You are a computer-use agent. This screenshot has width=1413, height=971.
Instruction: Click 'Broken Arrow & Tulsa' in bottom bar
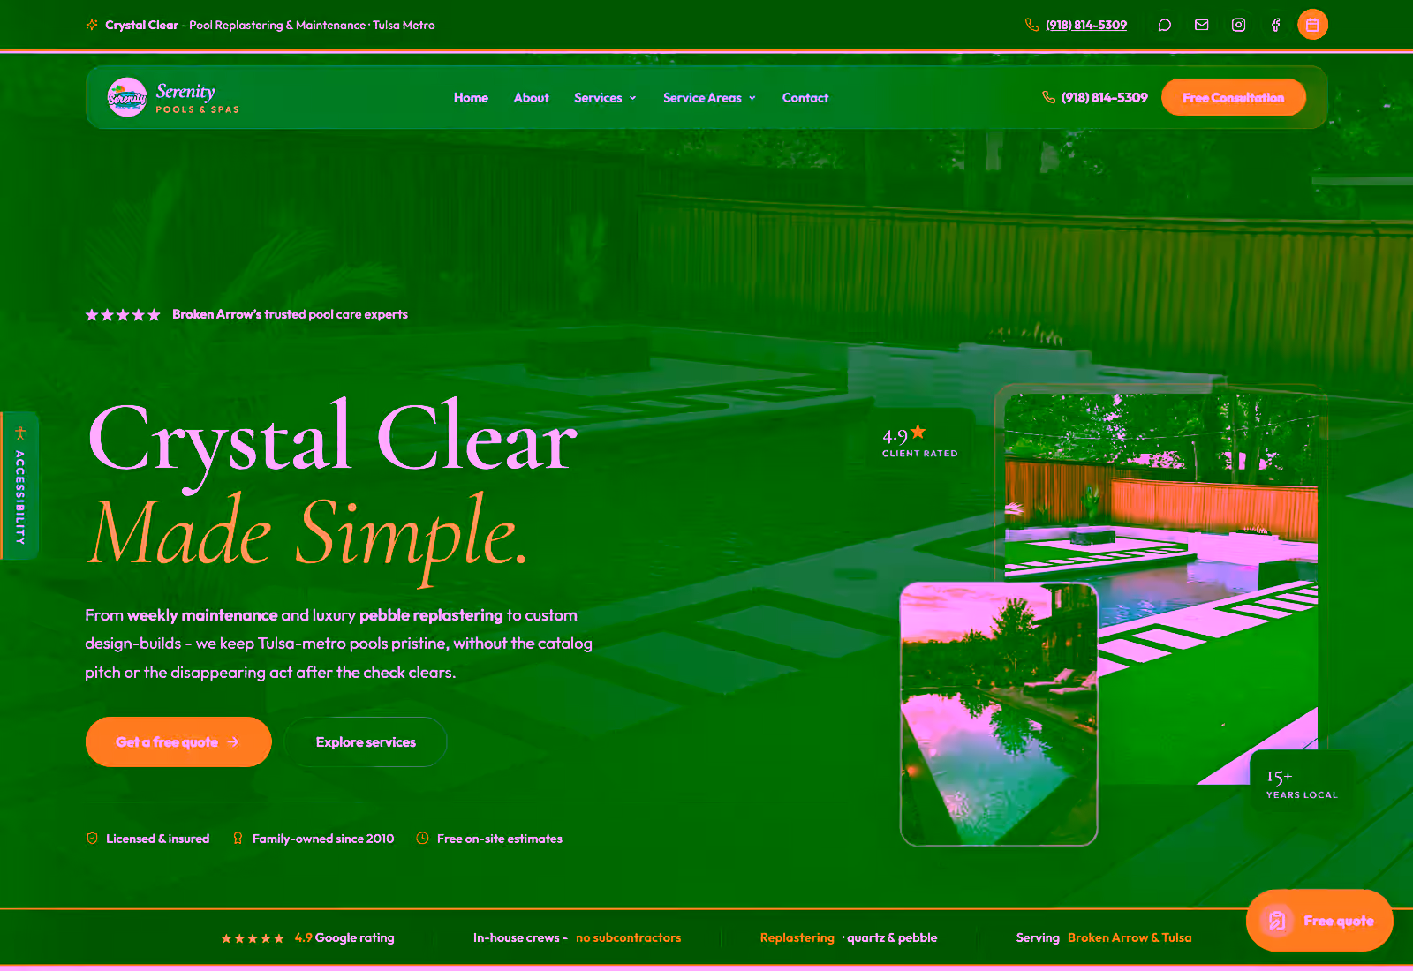(x=1130, y=937)
